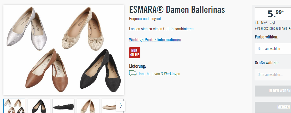Image resolution: width=291 pixels, height=113 pixels.
Task: Open the black ballerinas top-view thumbnail
Action: coord(39,106)
